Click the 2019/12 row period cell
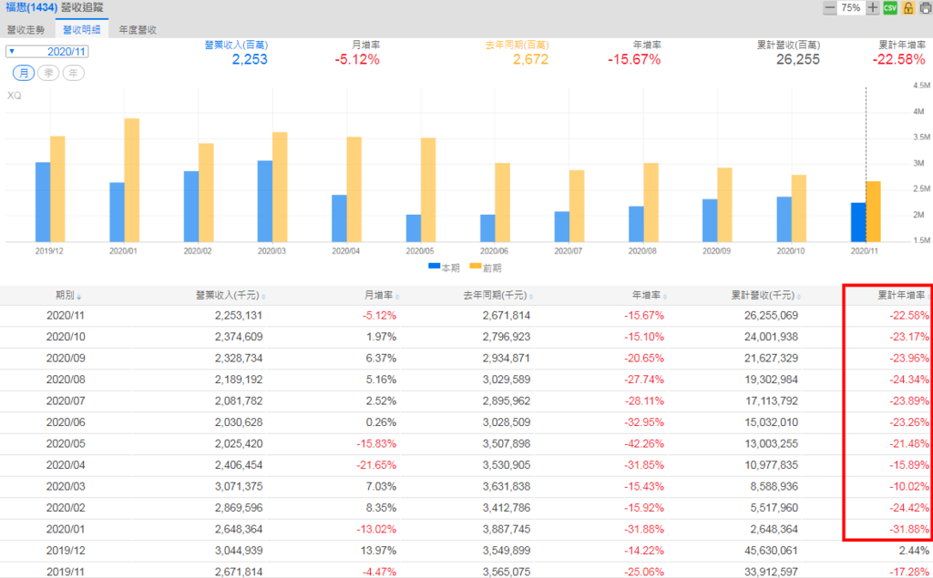 pyautogui.click(x=66, y=551)
